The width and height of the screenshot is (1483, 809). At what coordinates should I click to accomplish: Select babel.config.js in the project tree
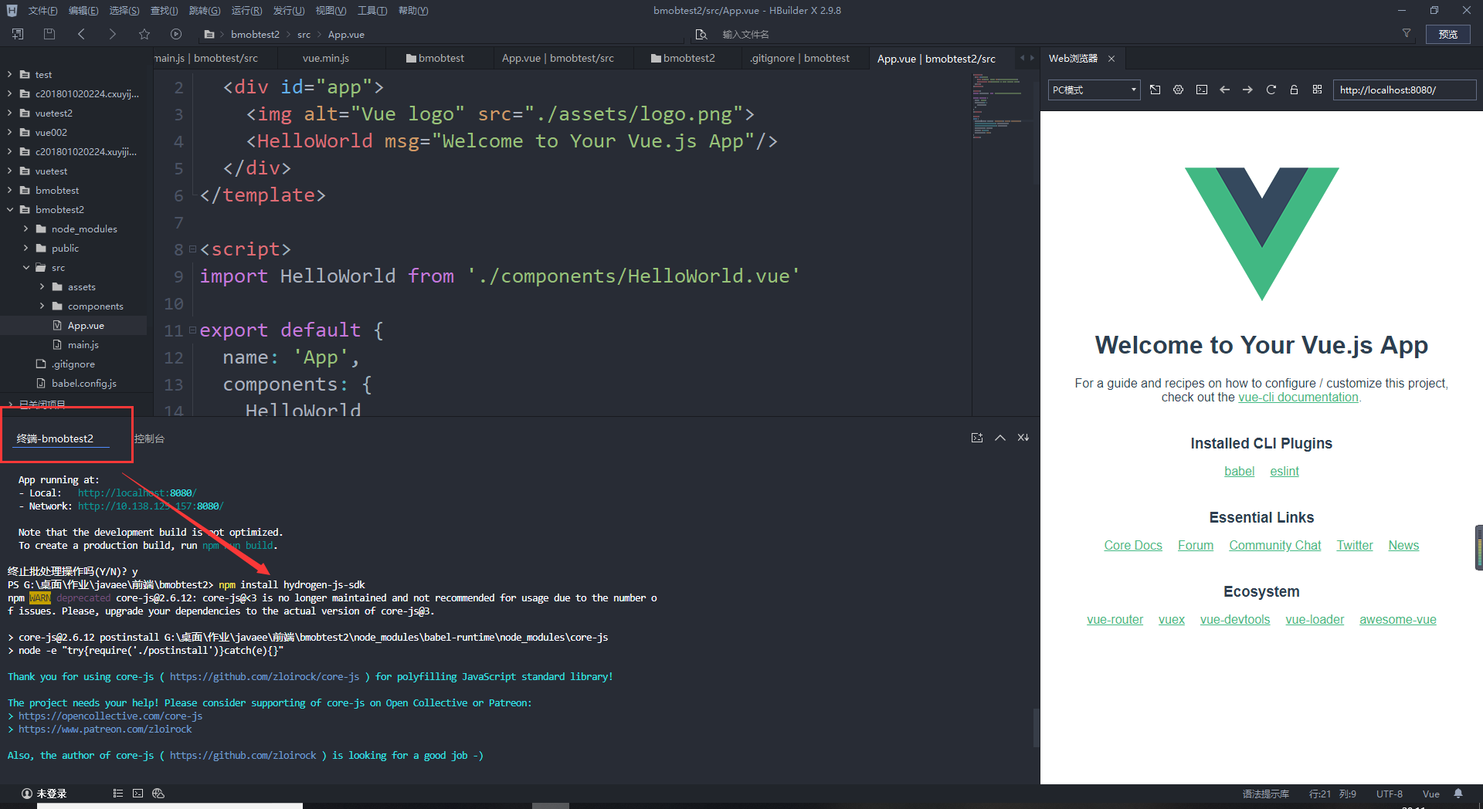pos(83,384)
